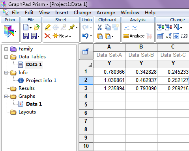The width and height of the screenshot is (189, 151).
Task: Click the table format icon in grid corner
Action: tap(86, 51)
